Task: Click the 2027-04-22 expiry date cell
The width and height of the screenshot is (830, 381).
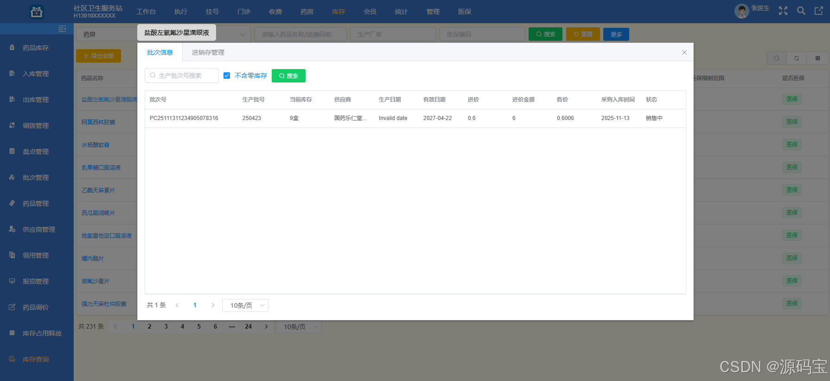Action: 438,118
